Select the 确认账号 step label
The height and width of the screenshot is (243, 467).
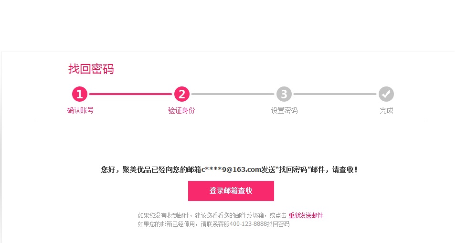pyautogui.click(x=80, y=110)
